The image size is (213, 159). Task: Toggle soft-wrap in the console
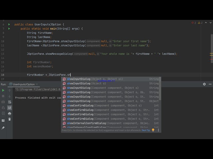coord(10,102)
